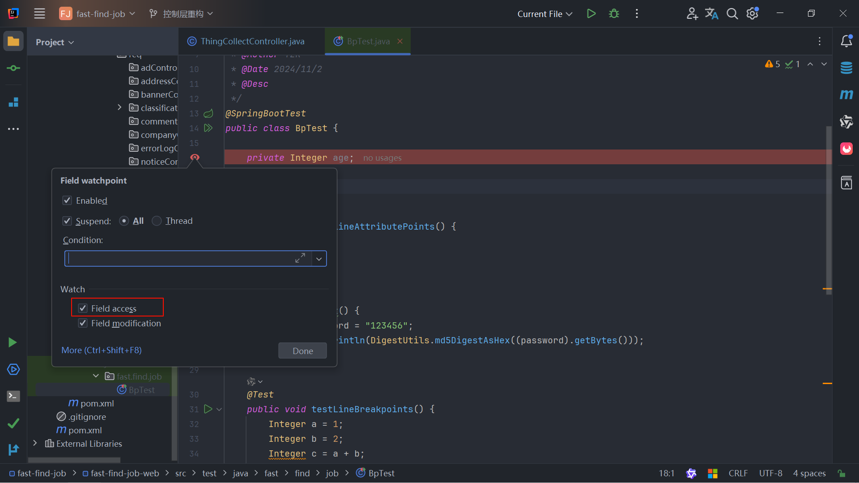Run BpTest class from gutter
The image size is (859, 483).
(208, 128)
